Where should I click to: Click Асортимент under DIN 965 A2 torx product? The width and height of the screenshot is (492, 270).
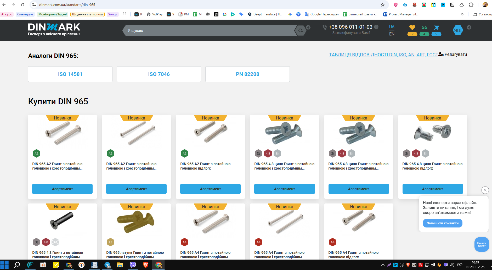(x=210, y=189)
